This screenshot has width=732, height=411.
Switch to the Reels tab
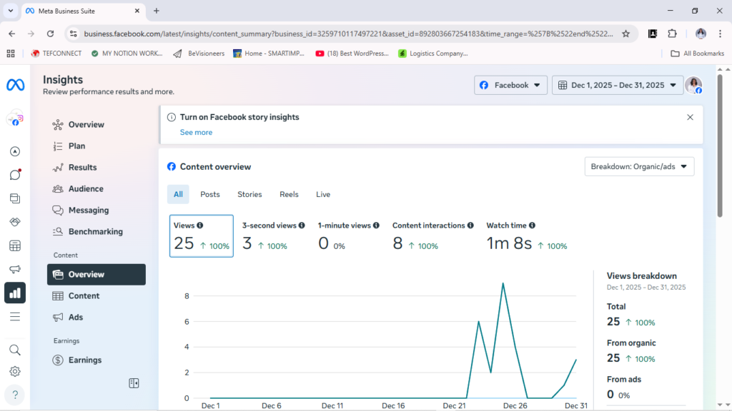[289, 194]
